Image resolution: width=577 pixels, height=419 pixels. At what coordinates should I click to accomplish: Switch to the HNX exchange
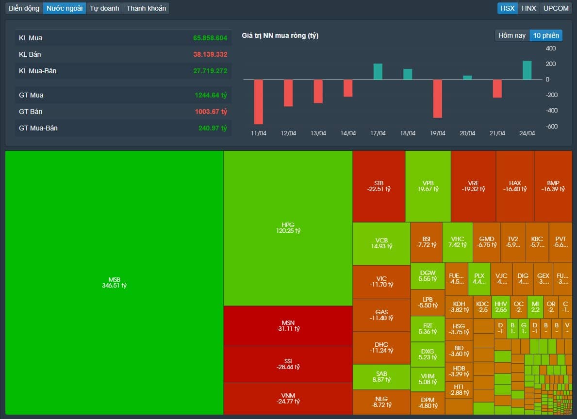(x=529, y=8)
